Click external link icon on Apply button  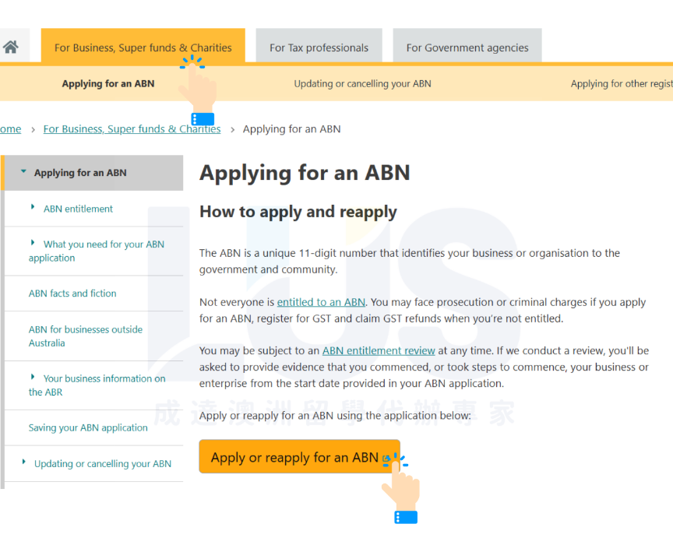386,459
